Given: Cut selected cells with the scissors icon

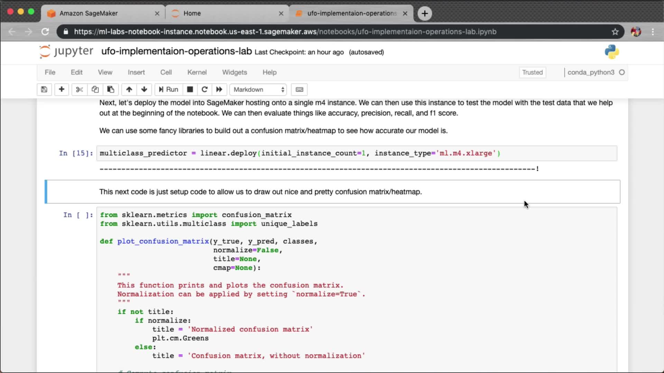Looking at the screenshot, I should click(x=79, y=89).
